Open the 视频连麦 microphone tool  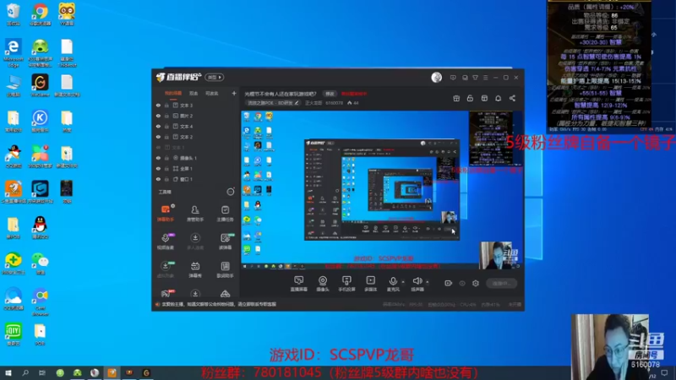pyautogui.click(x=166, y=242)
